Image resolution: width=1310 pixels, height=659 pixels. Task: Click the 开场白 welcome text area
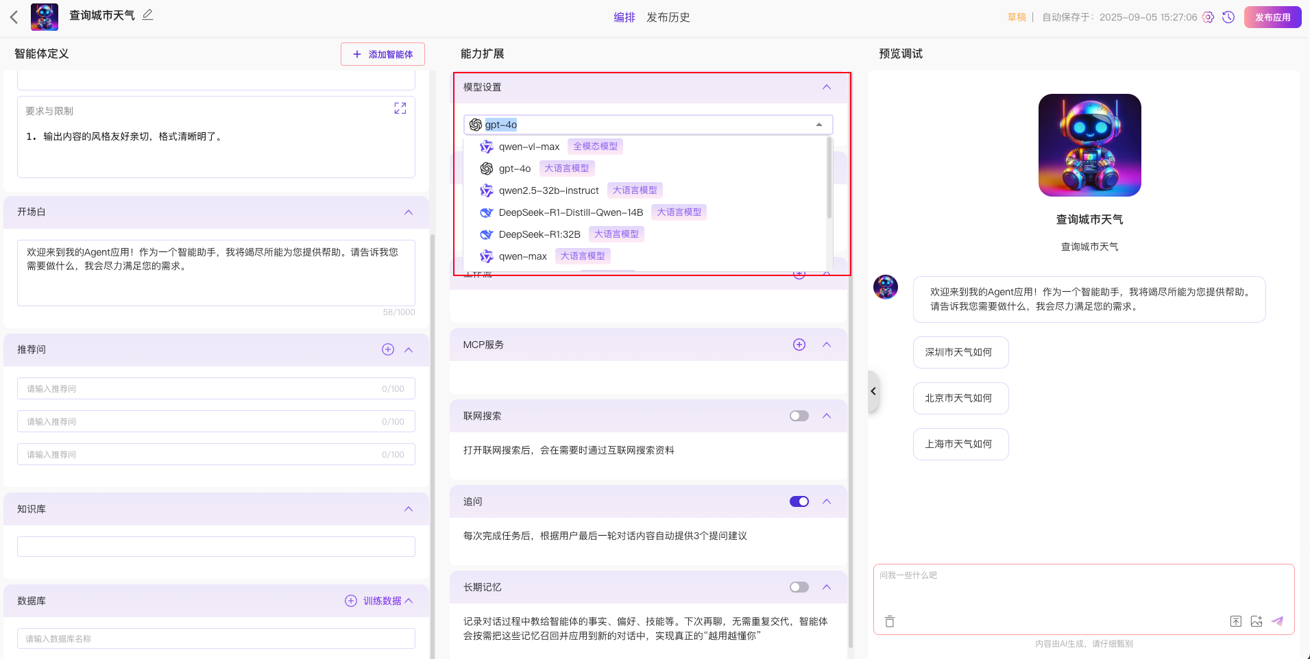216,273
